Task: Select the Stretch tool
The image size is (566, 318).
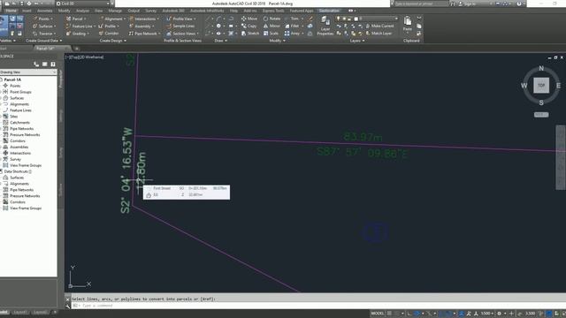Action: (250, 34)
